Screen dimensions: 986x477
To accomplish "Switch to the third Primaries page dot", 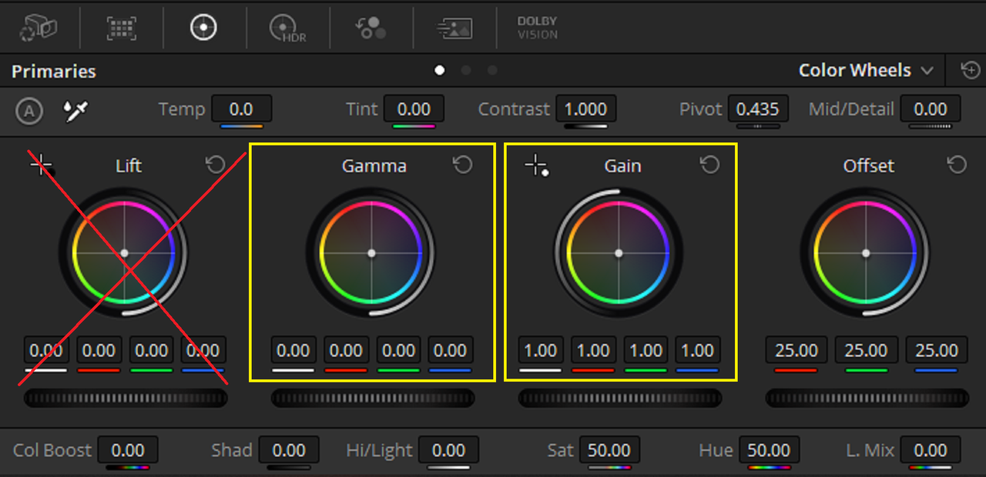I will pos(492,70).
